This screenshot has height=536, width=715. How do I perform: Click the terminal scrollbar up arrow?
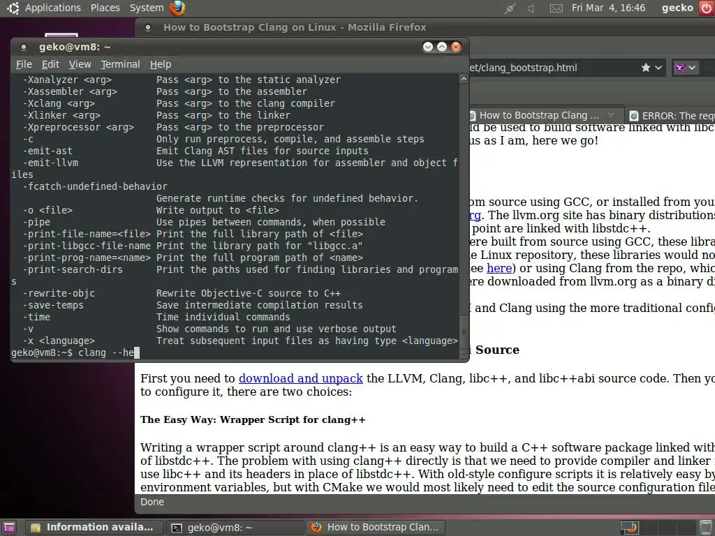[464, 80]
